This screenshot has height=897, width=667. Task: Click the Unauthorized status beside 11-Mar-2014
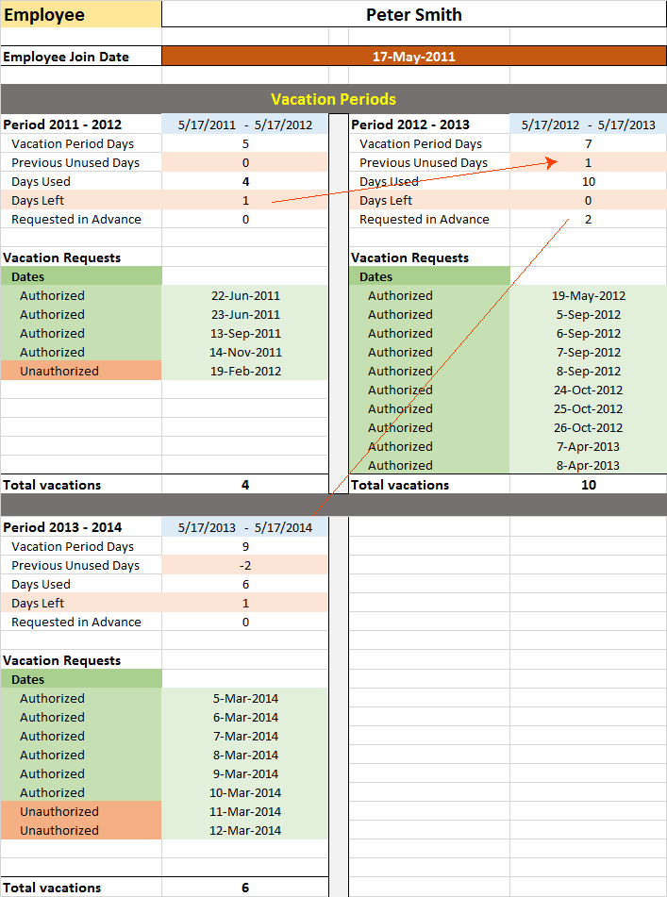59,811
